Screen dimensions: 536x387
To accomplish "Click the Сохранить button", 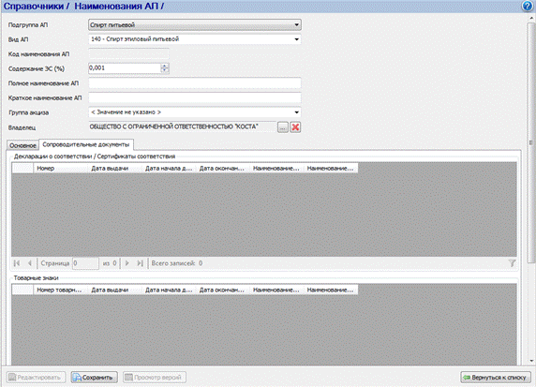I will pos(95,378).
